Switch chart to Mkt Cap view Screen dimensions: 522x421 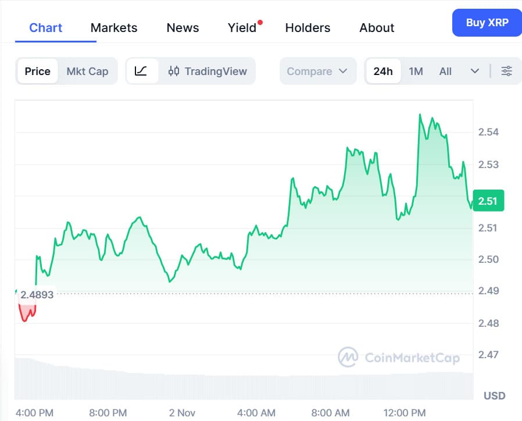click(87, 71)
